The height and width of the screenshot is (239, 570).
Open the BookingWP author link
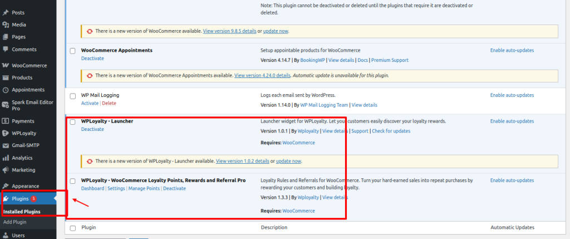click(313, 60)
